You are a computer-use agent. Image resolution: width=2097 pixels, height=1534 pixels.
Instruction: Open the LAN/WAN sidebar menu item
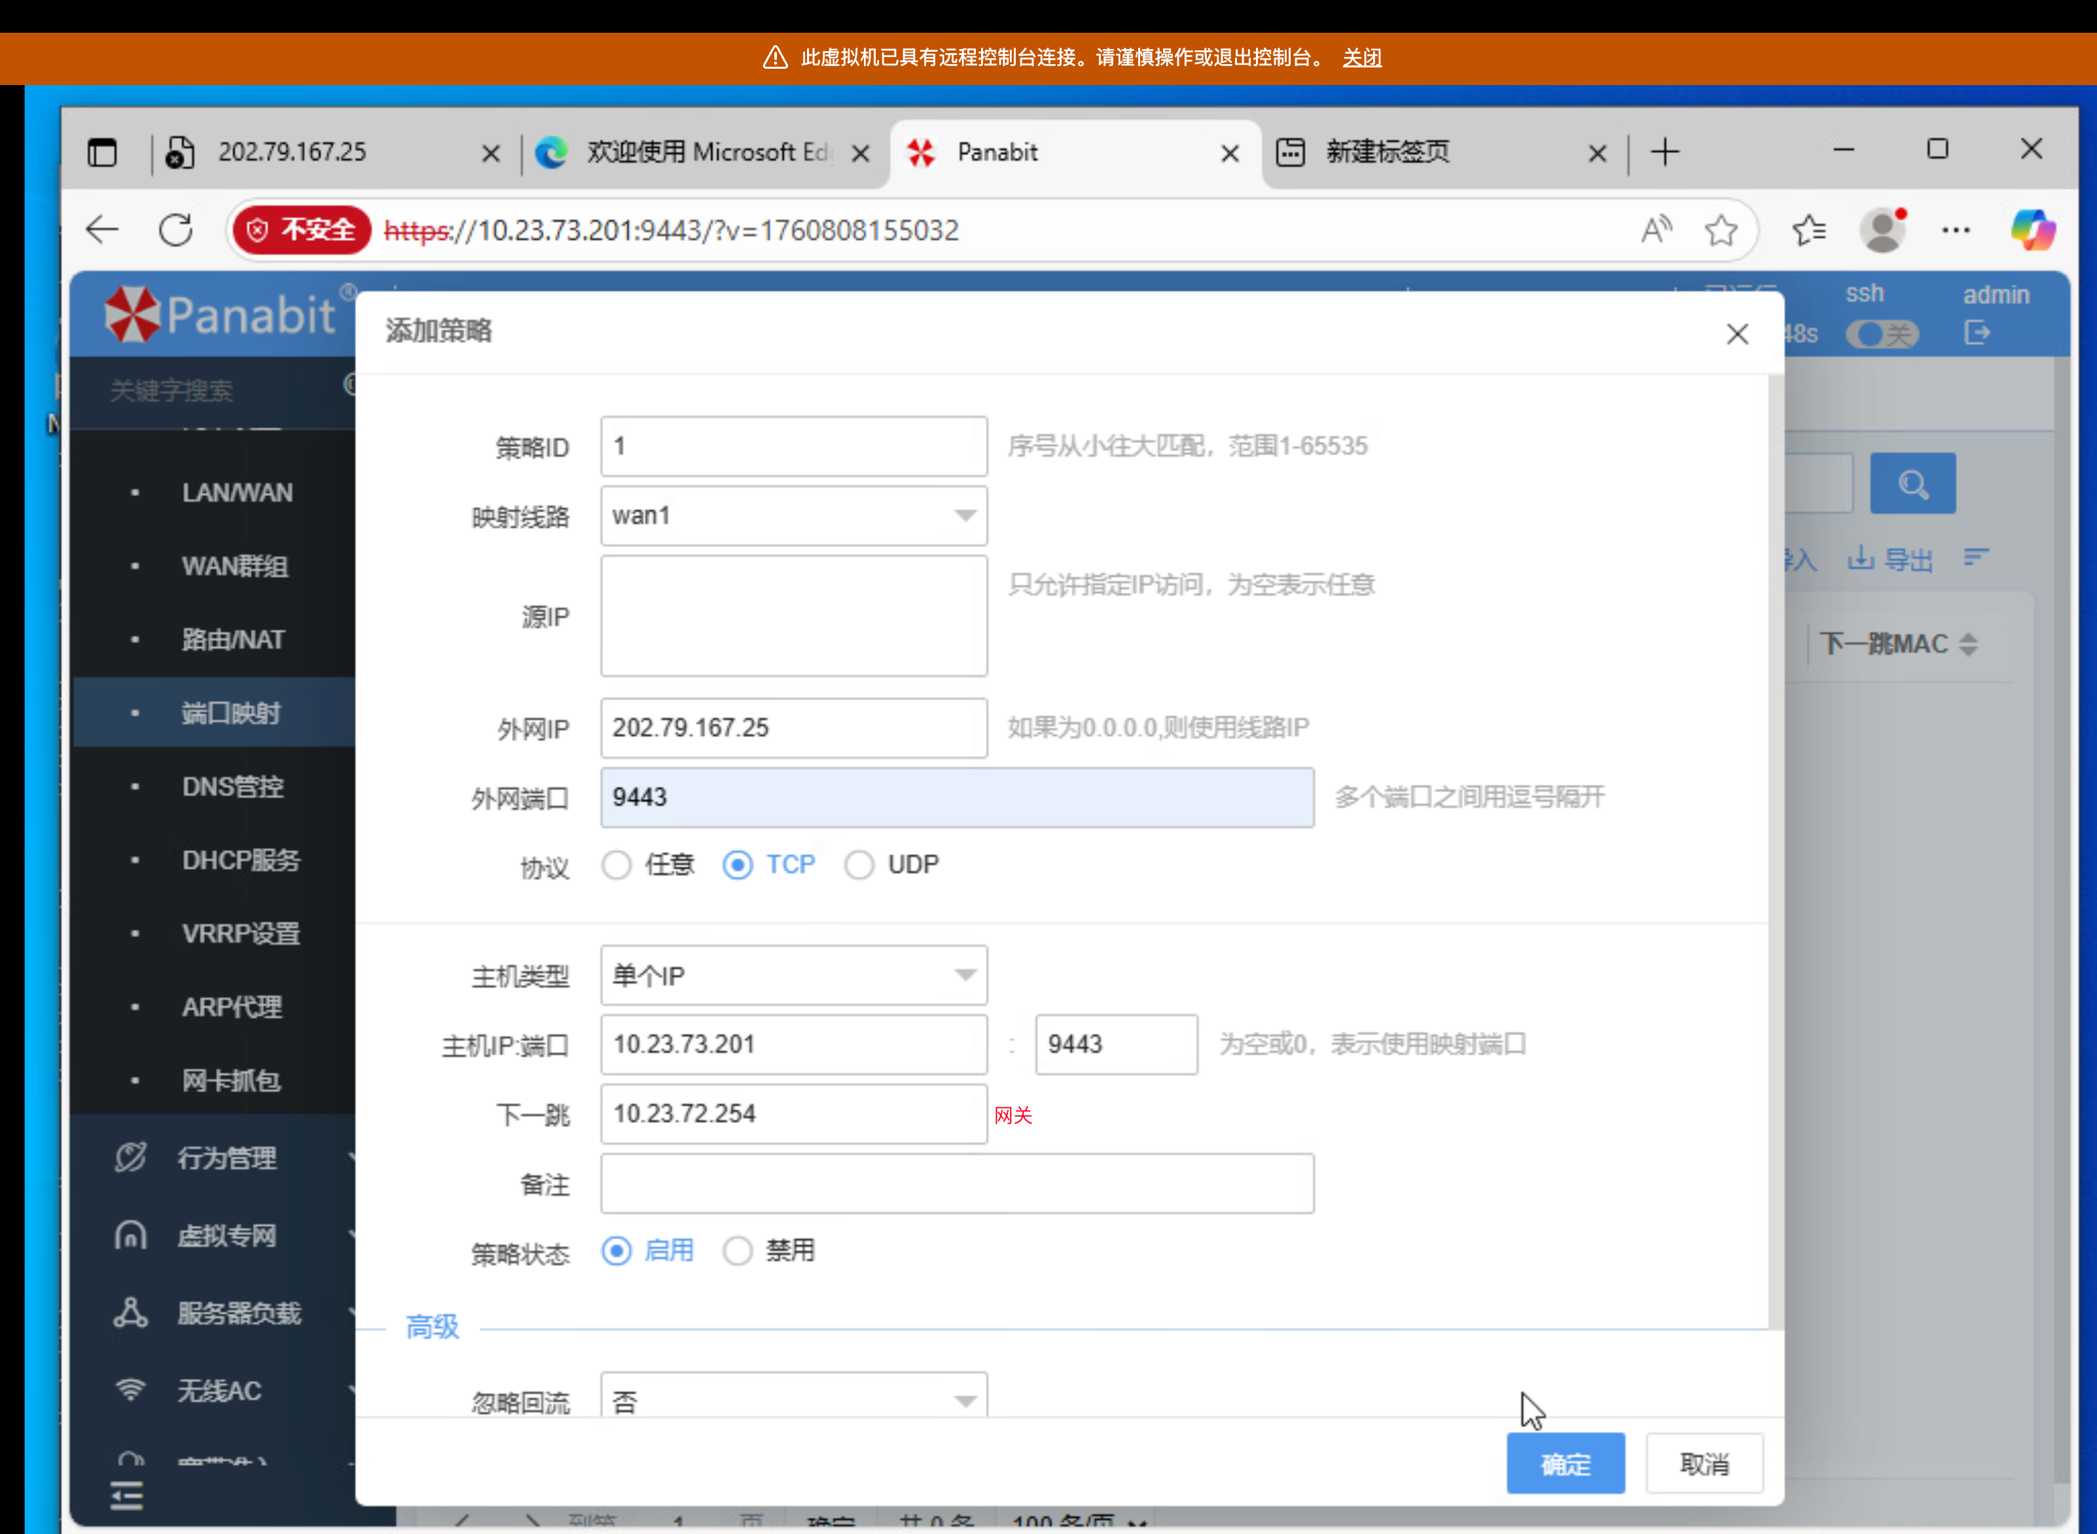tap(237, 493)
